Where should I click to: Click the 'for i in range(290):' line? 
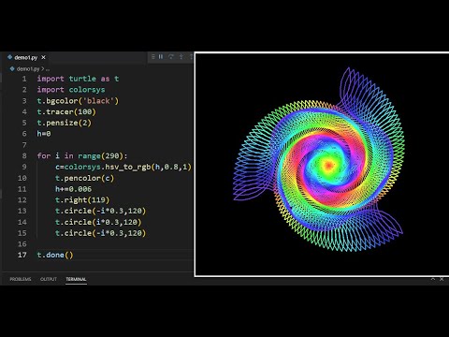click(x=82, y=155)
